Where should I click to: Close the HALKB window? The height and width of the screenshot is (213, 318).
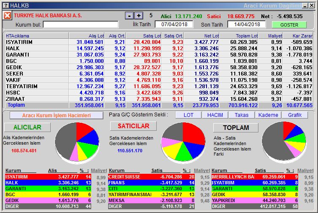pos(312,5)
